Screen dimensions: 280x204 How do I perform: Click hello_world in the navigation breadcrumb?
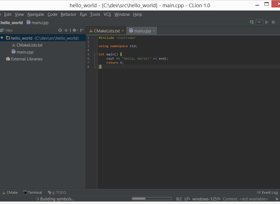point(12,23)
